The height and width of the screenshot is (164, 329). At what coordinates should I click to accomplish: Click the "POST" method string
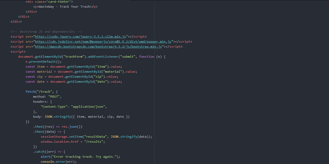coord(54,97)
